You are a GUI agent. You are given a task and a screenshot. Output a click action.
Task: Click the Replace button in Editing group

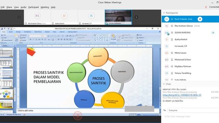coord(141,38)
